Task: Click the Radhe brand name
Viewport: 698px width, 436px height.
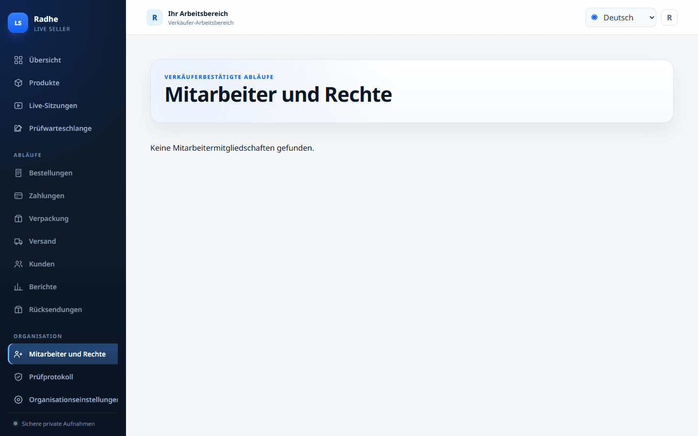Action: tap(46, 19)
